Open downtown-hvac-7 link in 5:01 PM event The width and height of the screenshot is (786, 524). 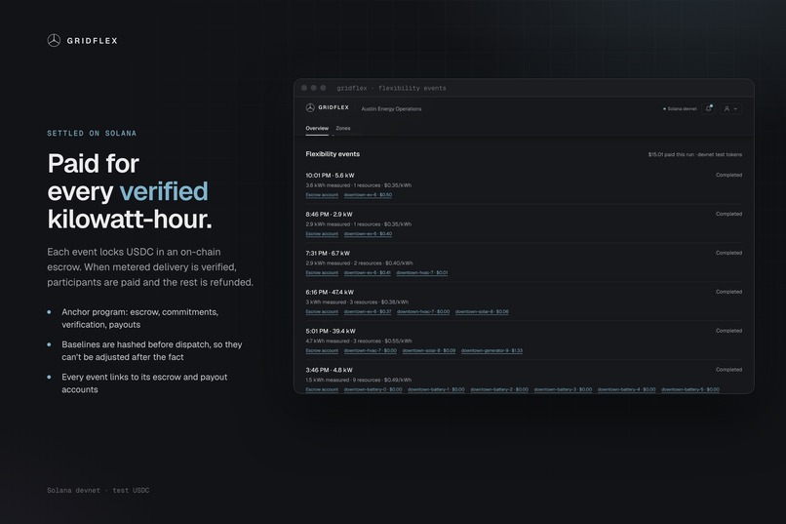(x=370, y=350)
